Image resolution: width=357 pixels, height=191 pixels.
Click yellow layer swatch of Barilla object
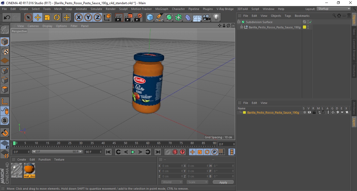[x=304, y=27]
